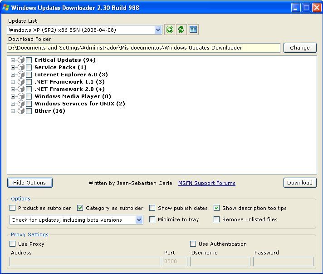The width and height of the screenshot is (323, 274).
Task: Click the Hide Options button
Action: pyautogui.click(x=30, y=183)
